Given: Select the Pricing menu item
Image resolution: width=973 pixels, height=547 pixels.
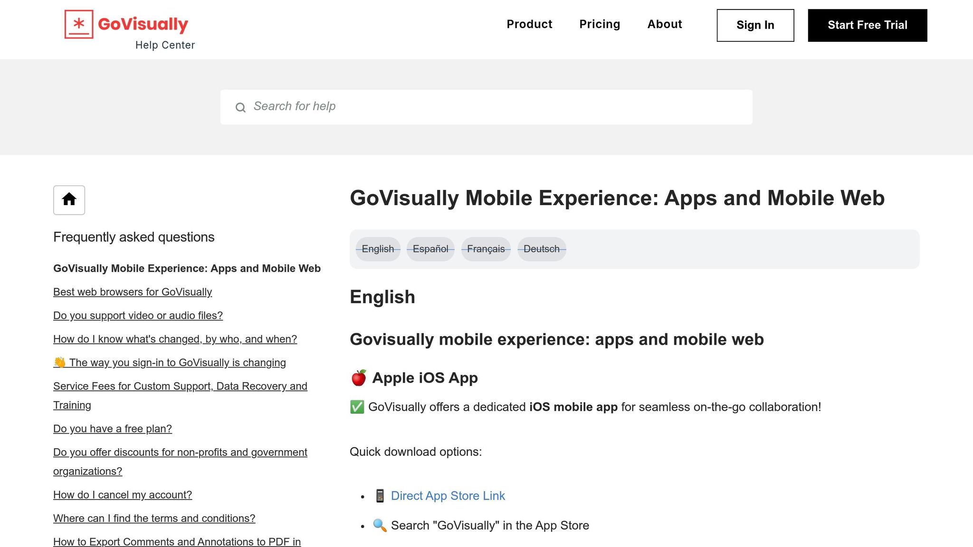Looking at the screenshot, I should pyautogui.click(x=600, y=24).
